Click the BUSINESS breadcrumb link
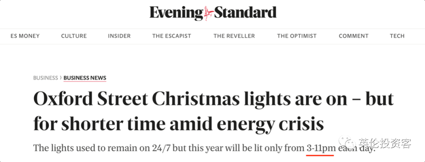425x162 pixels. [46, 78]
